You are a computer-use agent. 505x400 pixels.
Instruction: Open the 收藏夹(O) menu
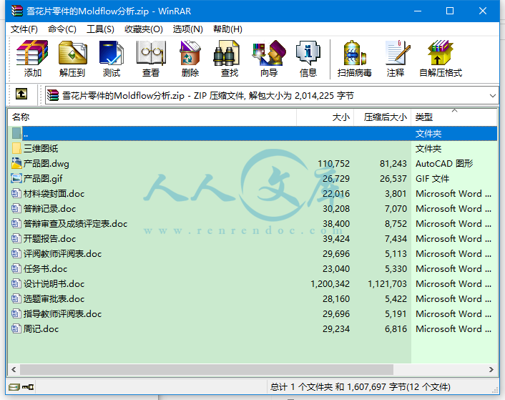(143, 29)
